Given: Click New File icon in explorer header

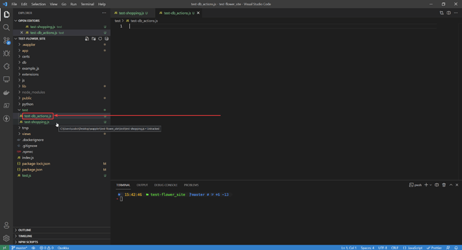Looking at the screenshot, I should click(87, 39).
